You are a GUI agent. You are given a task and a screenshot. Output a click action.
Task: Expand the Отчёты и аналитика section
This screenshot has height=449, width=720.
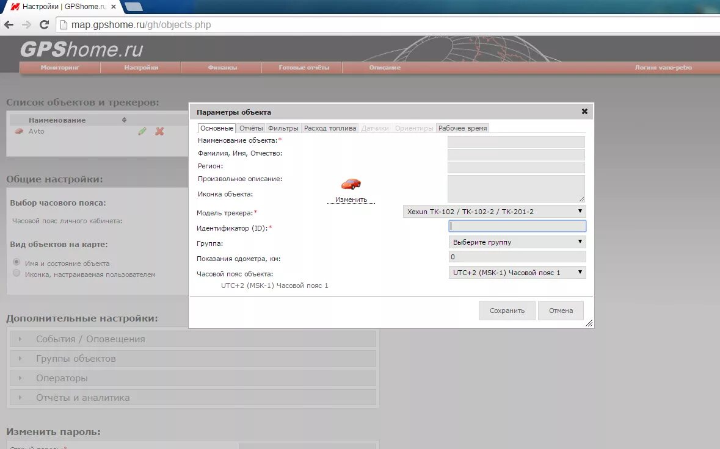click(x=193, y=398)
